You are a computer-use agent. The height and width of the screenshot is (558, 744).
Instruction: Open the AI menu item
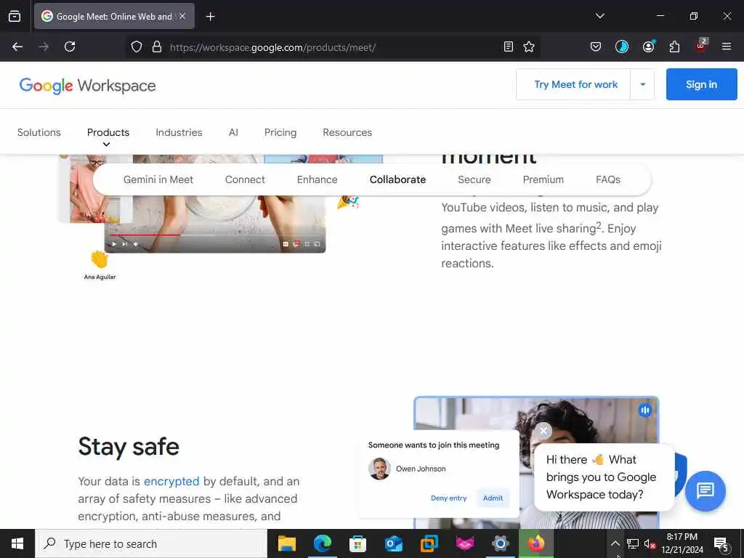pyautogui.click(x=233, y=132)
